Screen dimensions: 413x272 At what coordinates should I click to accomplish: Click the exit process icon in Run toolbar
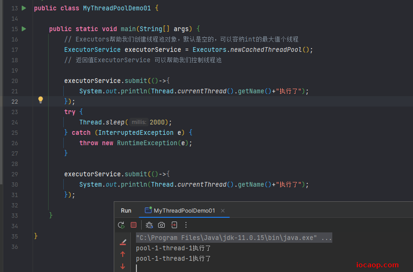coord(174,225)
